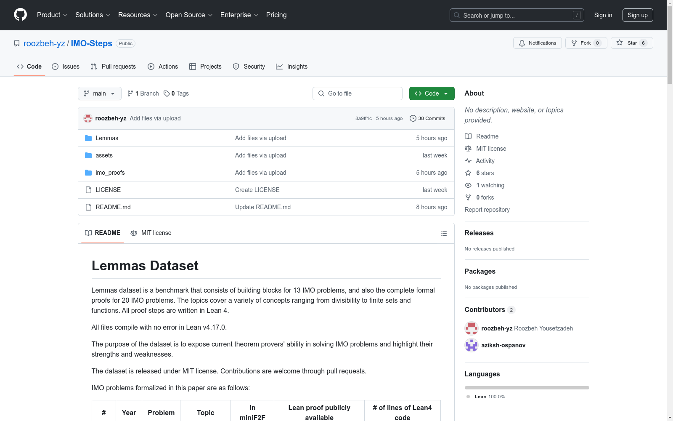This screenshot has height=421, width=673.
Task: Expand the Solutions menu
Action: pos(93,15)
